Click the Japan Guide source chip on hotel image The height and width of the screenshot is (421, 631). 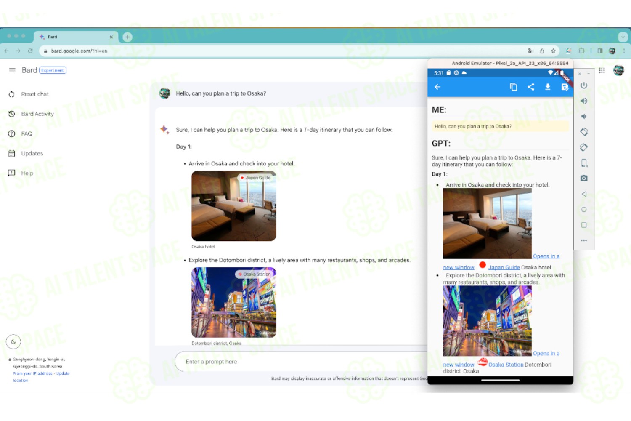click(256, 178)
